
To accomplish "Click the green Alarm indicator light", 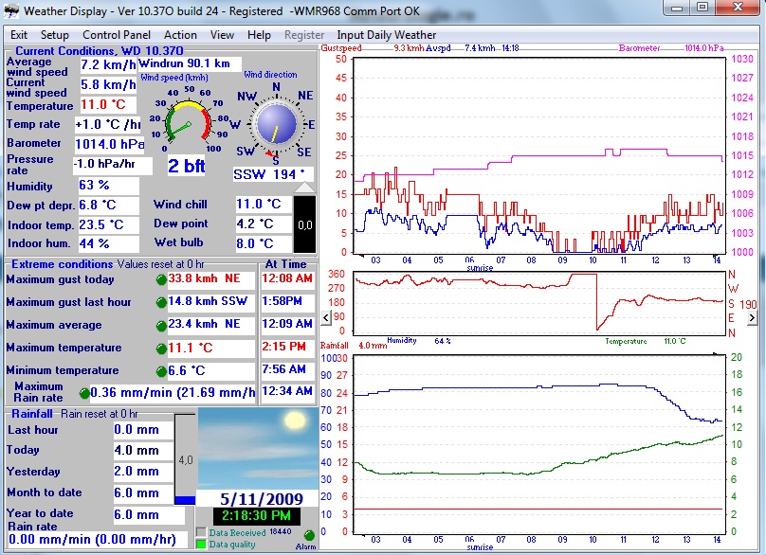I will [309, 537].
